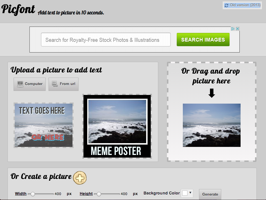Click the AdChoices triangle icon
Screen dimensions: 266x200
[233, 29]
